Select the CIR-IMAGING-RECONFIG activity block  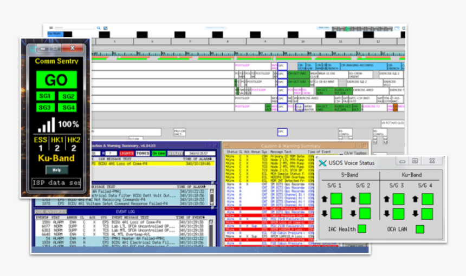click(364, 66)
